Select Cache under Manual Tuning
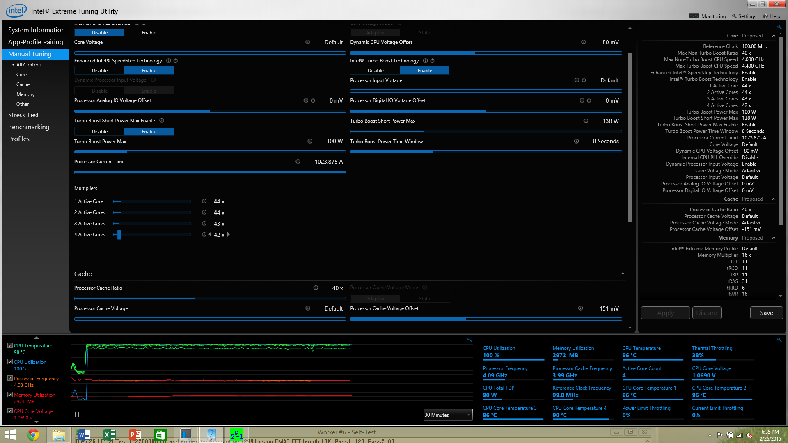 click(23, 84)
